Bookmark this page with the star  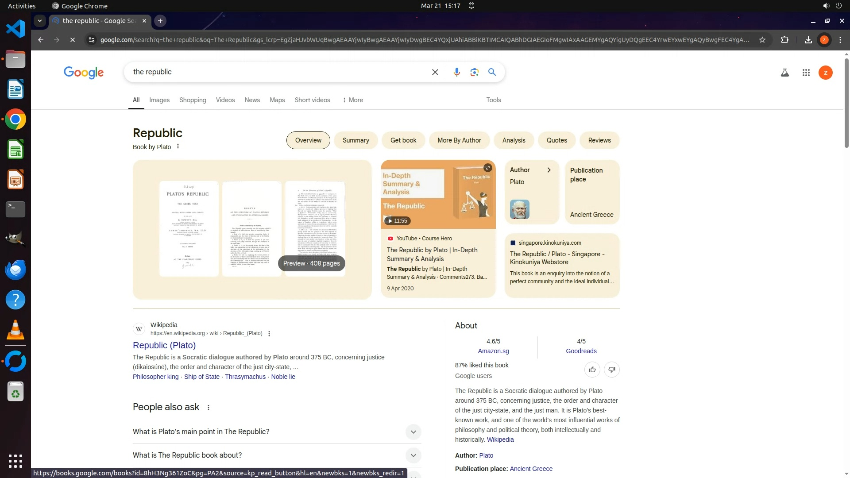pos(762,40)
